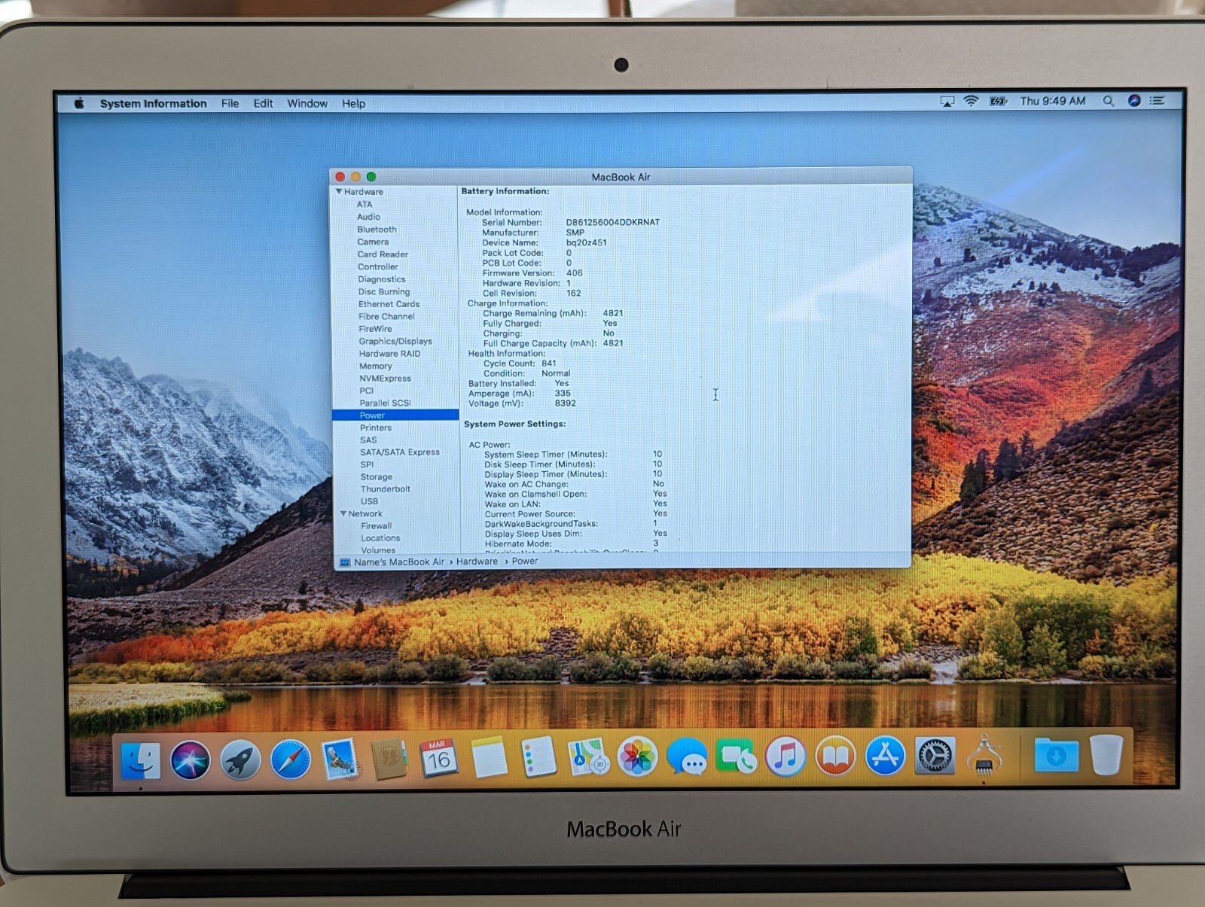Click AirPlay display icon in menu bar
The height and width of the screenshot is (907, 1205).
(x=947, y=102)
